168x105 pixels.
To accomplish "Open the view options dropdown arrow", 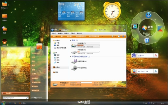I will pyautogui.click(x=115, y=36).
